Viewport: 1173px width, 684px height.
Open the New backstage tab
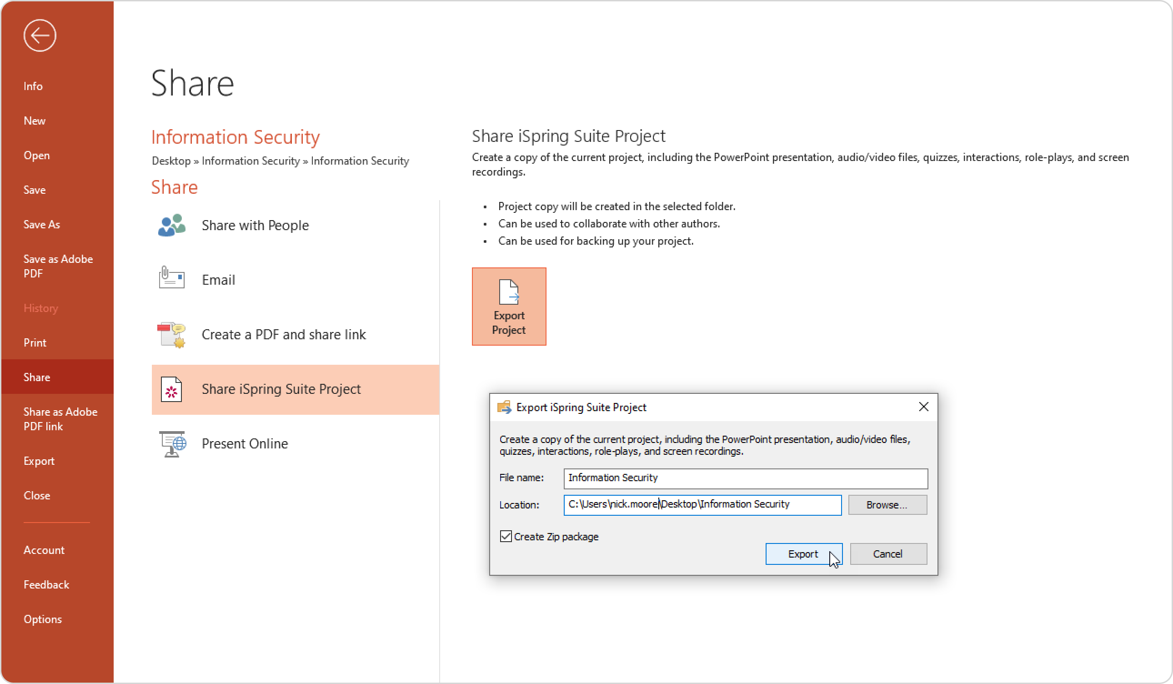point(57,121)
